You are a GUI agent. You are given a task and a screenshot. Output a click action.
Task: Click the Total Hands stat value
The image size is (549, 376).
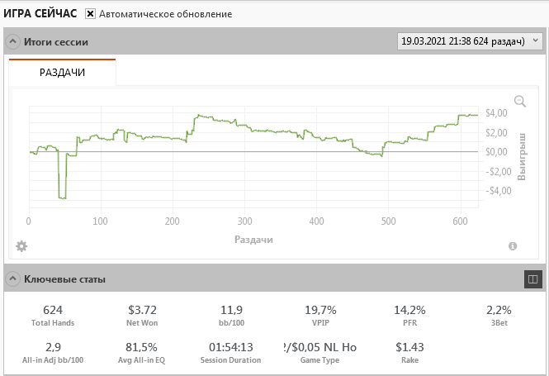coord(53,310)
